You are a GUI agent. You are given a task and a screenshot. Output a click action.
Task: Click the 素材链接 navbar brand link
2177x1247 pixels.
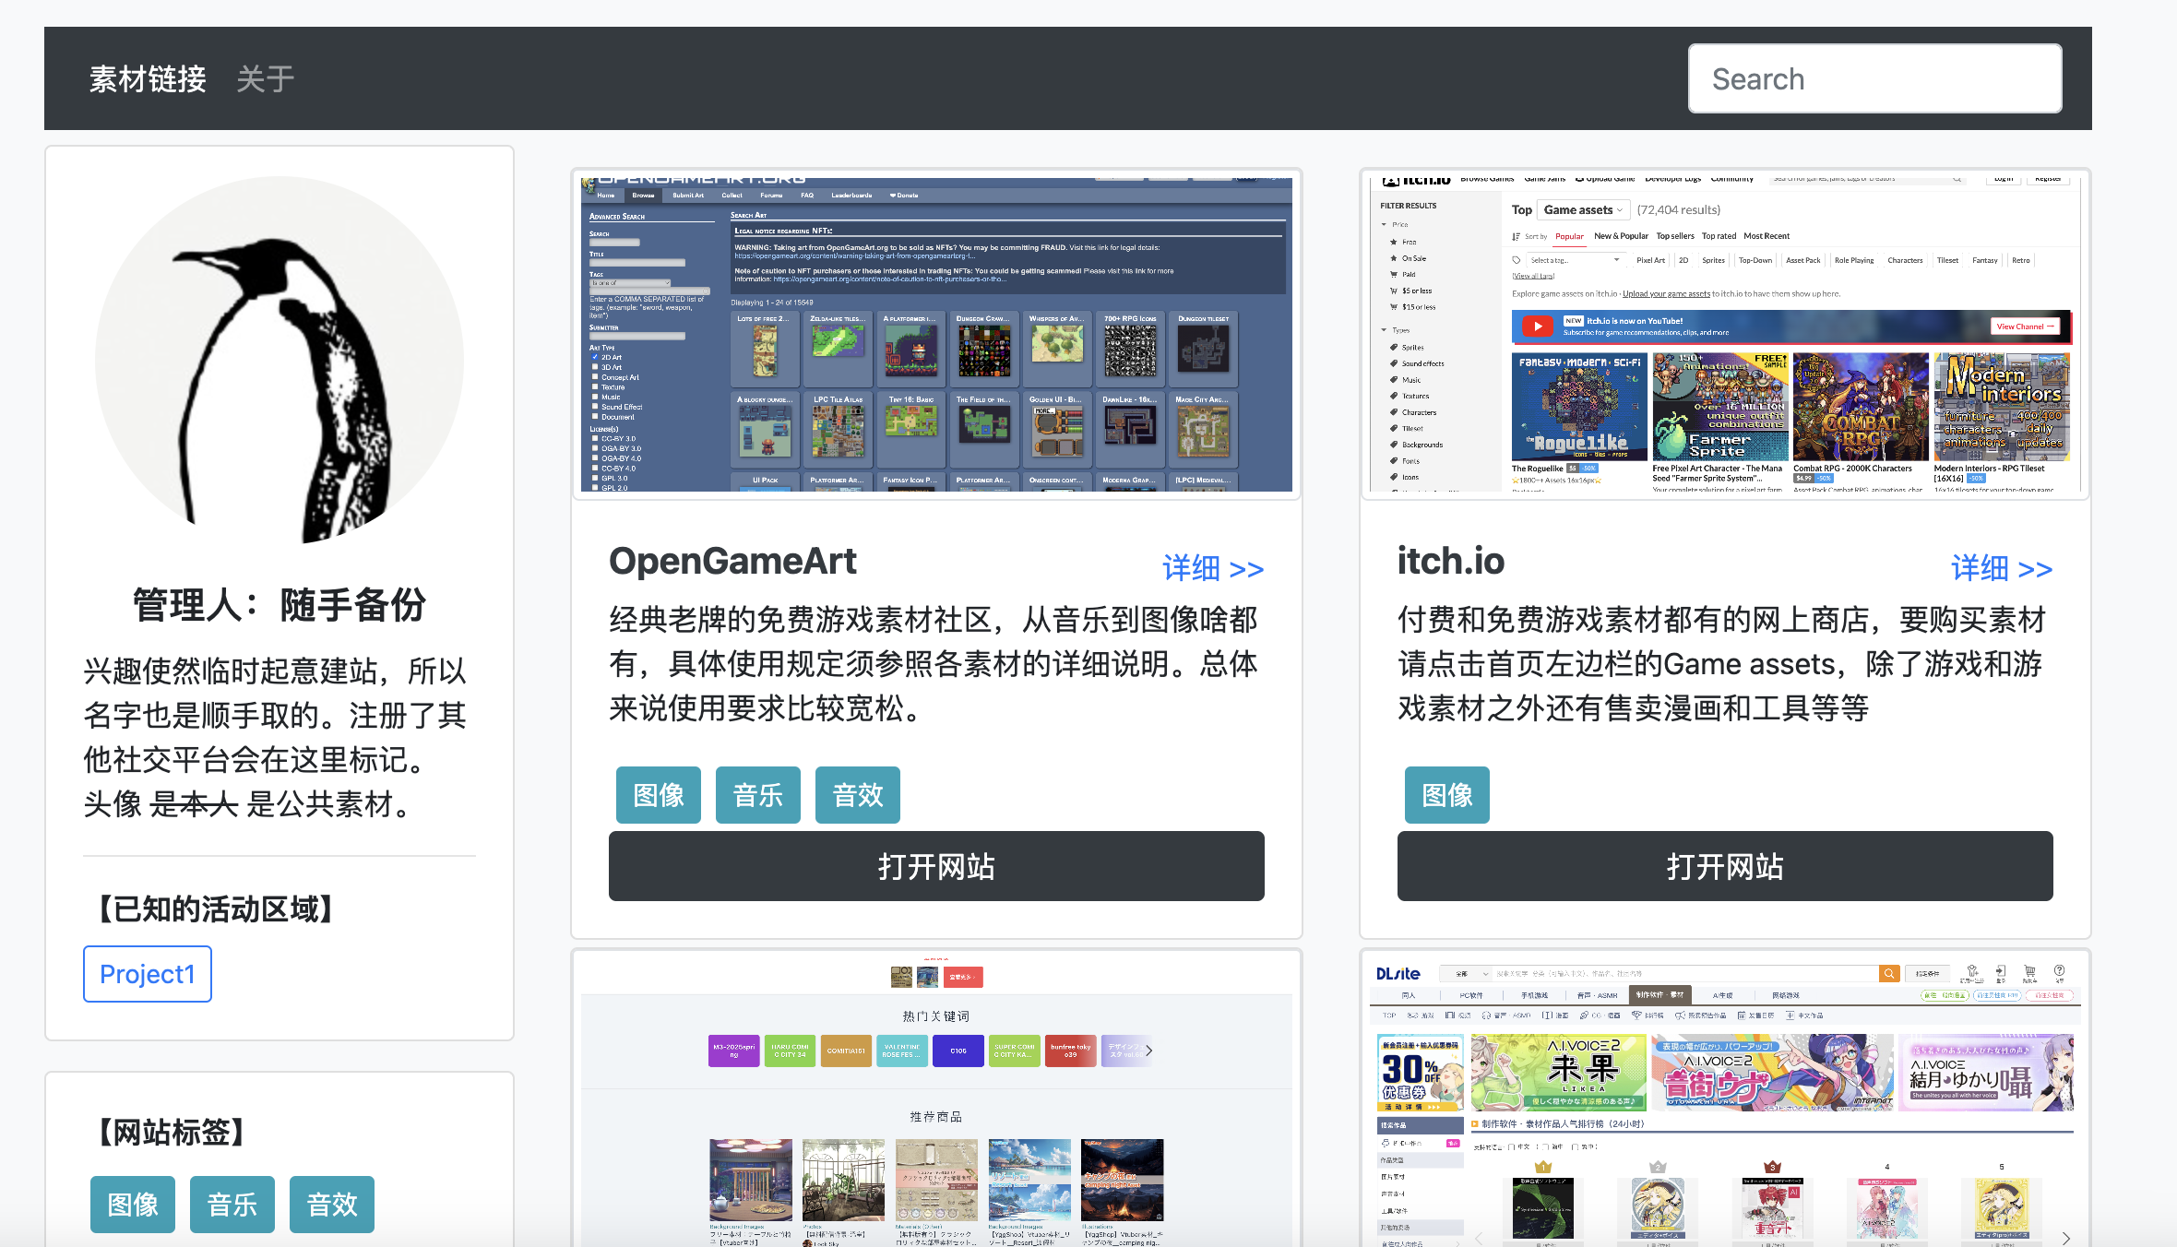click(148, 79)
